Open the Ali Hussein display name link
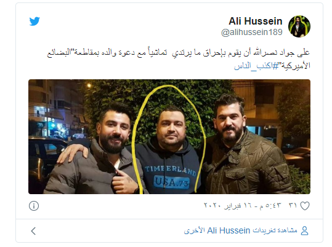This screenshot has width=332, height=247. click(256, 21)
